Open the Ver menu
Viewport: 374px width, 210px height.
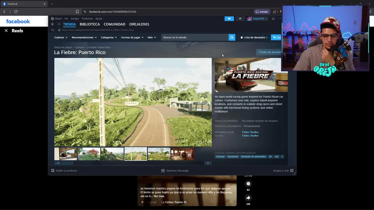point(66,19)
